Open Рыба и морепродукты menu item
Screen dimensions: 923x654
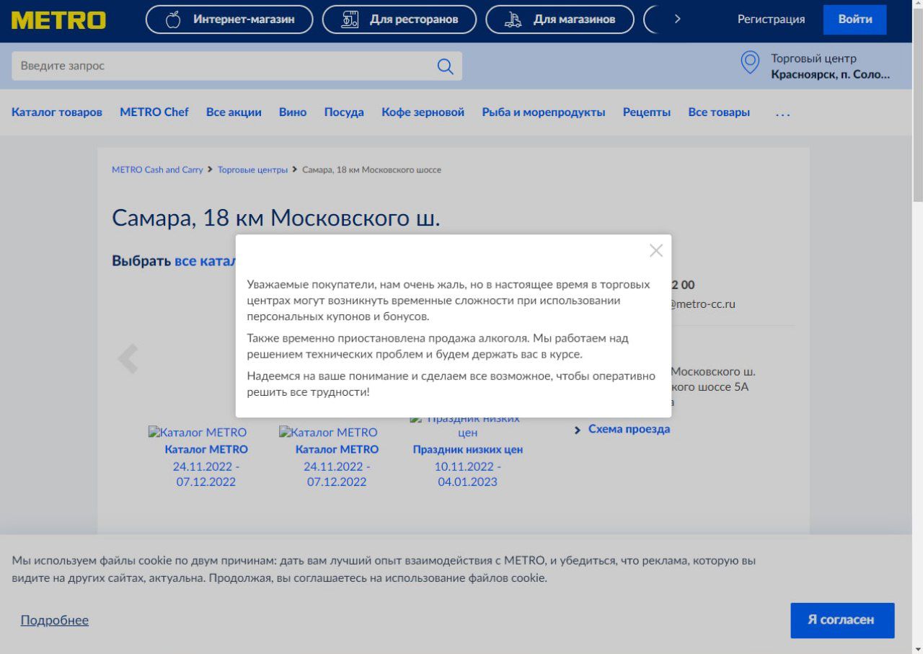pyautogui.click(x=544, y=112)
